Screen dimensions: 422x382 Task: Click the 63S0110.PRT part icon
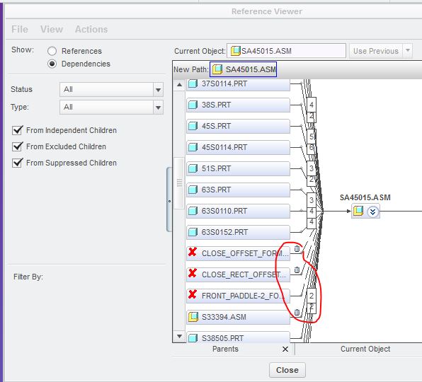(x=193, y=211)
